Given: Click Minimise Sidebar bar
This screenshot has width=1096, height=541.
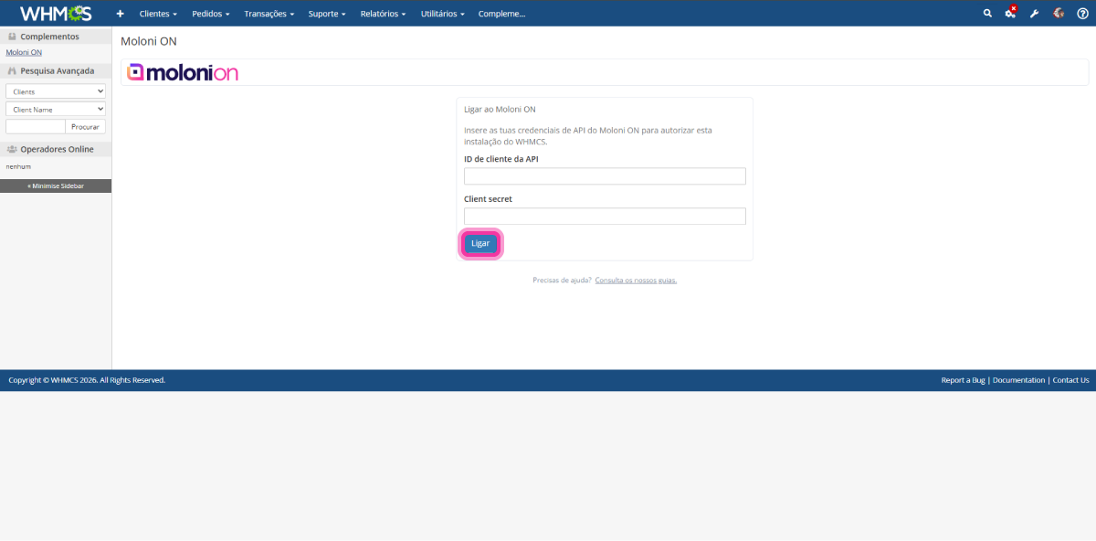Looking at the screenshot, I should tap(56, 186).
